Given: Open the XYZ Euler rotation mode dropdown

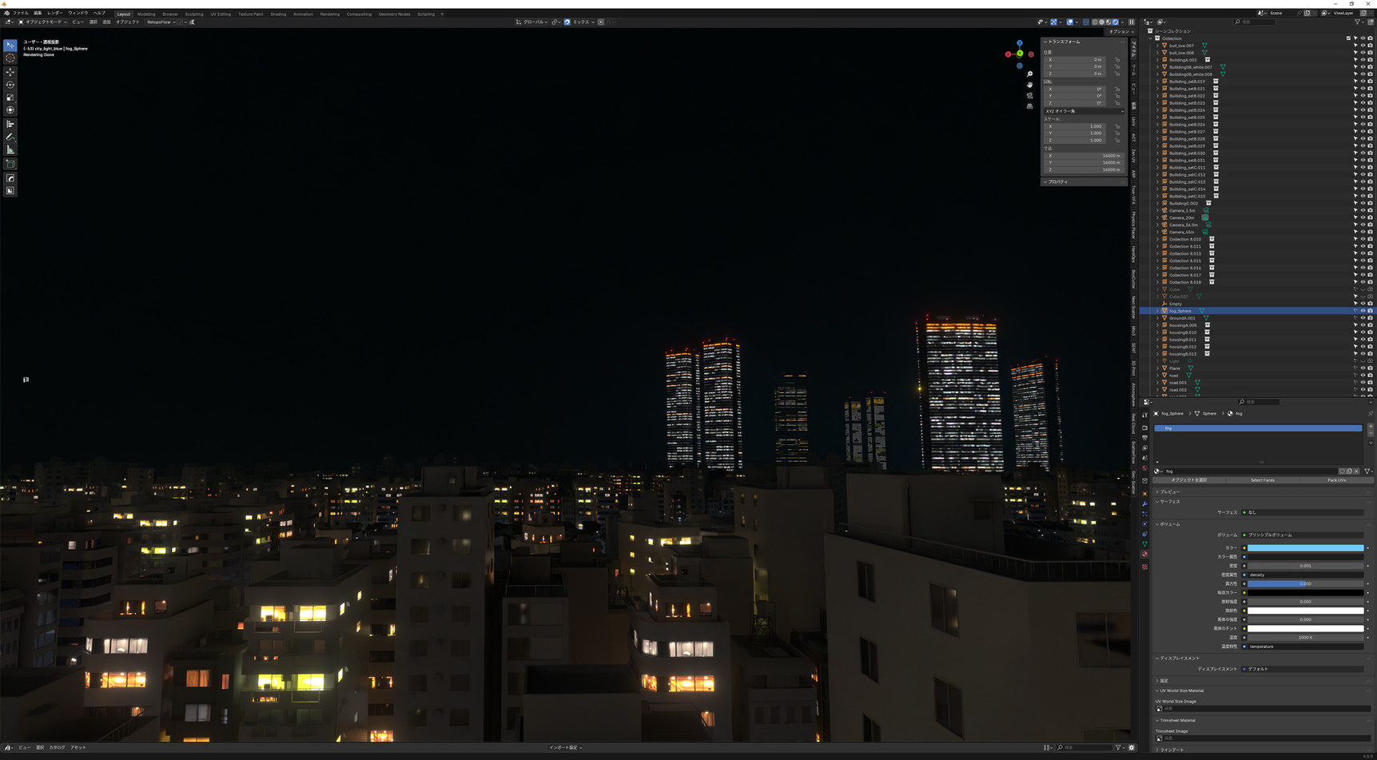Looking at the screenshot, I should tap(1084, 111).
